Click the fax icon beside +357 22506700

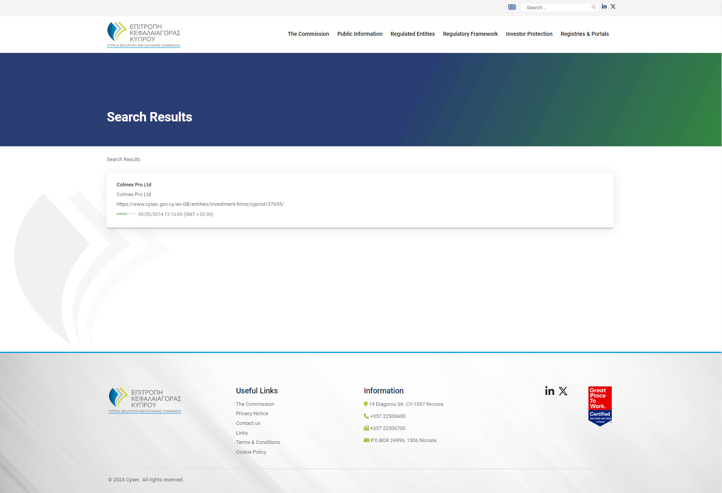(366, 428)
